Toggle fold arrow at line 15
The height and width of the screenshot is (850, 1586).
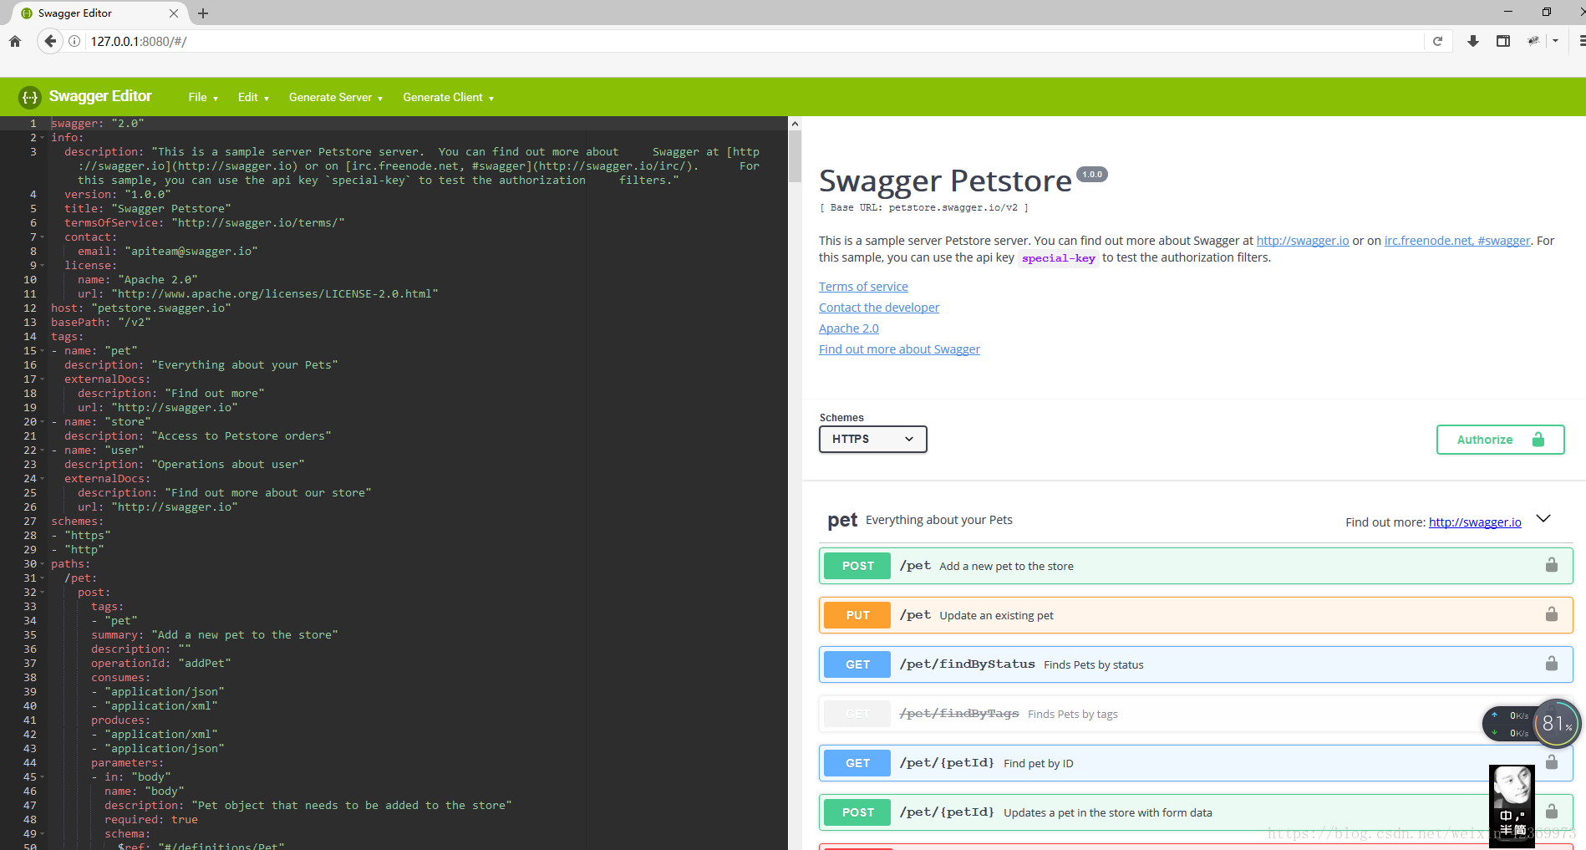coord(42,351)
